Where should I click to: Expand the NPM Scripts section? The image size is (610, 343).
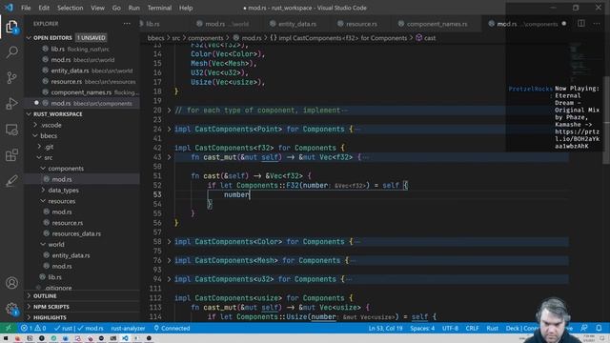coord(51,307)
